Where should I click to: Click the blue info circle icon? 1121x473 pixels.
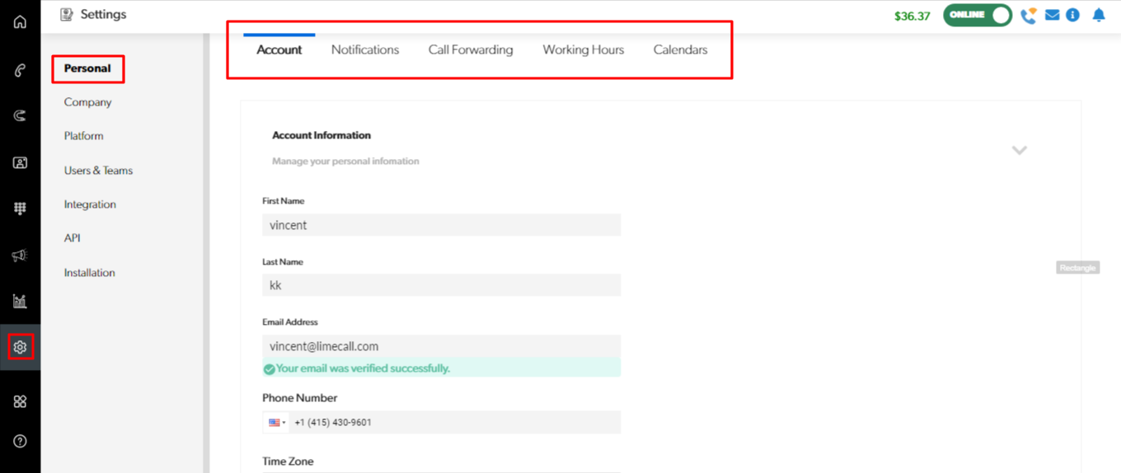(1072, 15)
